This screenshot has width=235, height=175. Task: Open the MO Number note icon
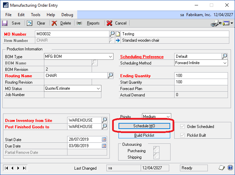pyautogui.click(x=118, y=34)
